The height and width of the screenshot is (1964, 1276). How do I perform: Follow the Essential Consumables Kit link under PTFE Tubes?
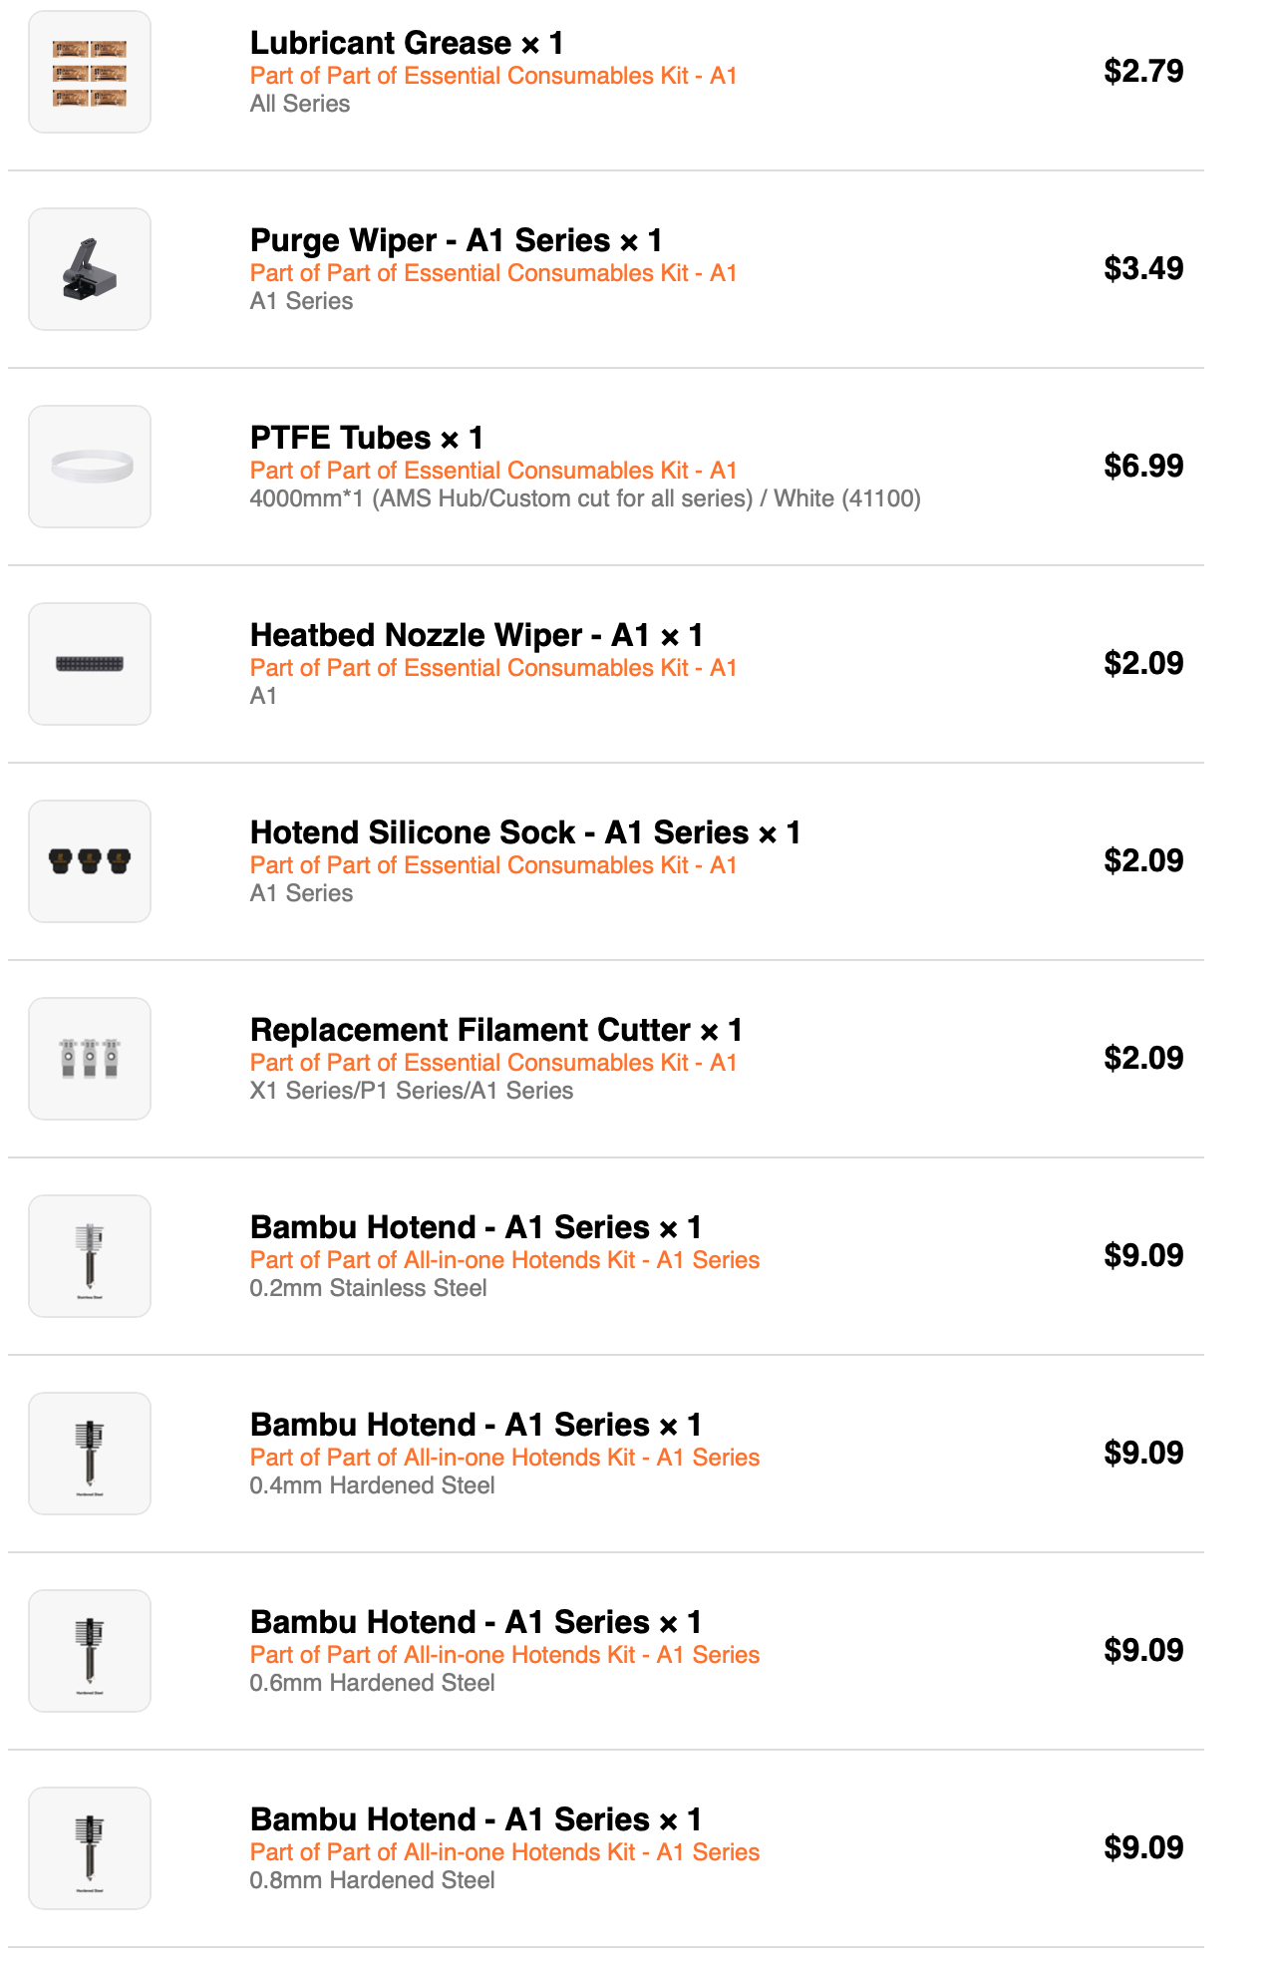492,471
